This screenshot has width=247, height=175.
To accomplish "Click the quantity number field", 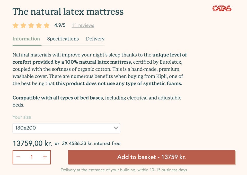I will click(32, 157).
